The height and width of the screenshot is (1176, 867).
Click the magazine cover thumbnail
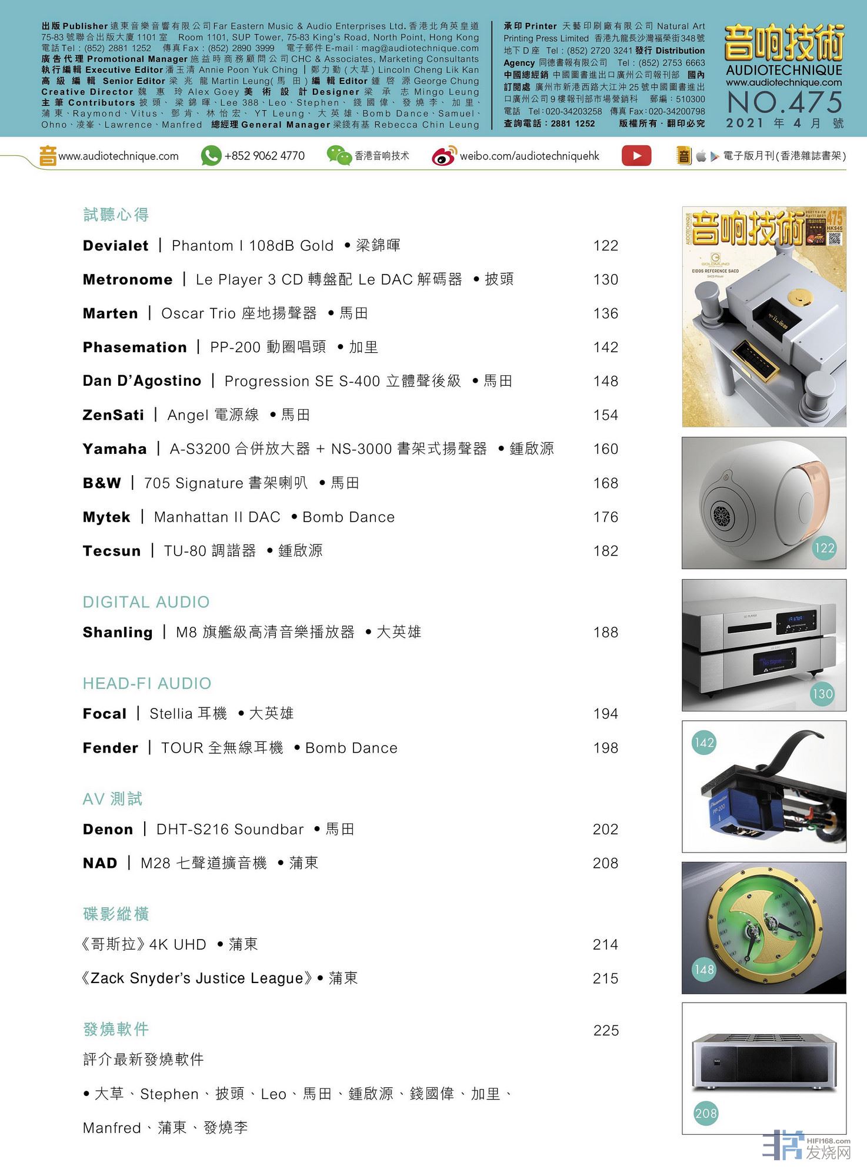pyautogui.click(x=763, y=316)
